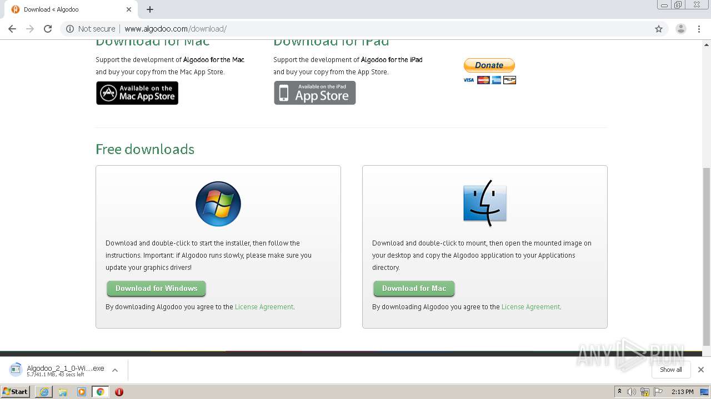Click Show all downloads
The image size is (711, 399).
[671, 370]
